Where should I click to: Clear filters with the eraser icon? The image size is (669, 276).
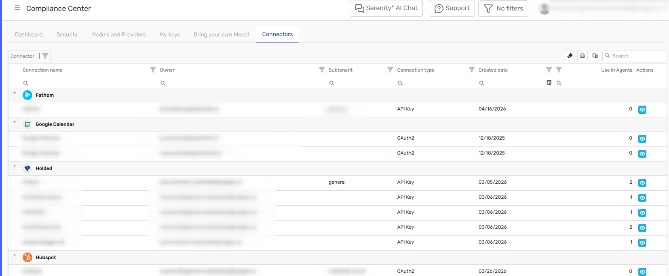point(570,56)
